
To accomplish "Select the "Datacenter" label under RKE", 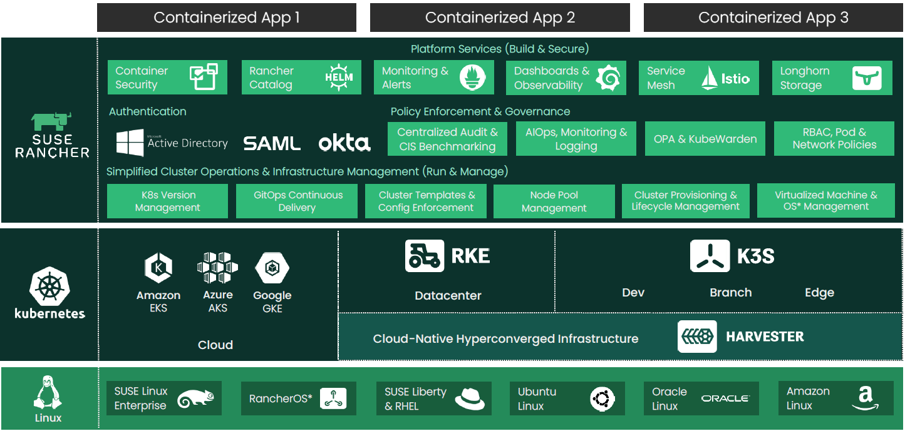I will point(448,295).
